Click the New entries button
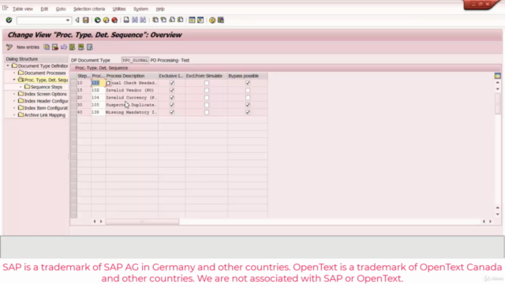The image size is (505, 284). click(x=28, y=47)
